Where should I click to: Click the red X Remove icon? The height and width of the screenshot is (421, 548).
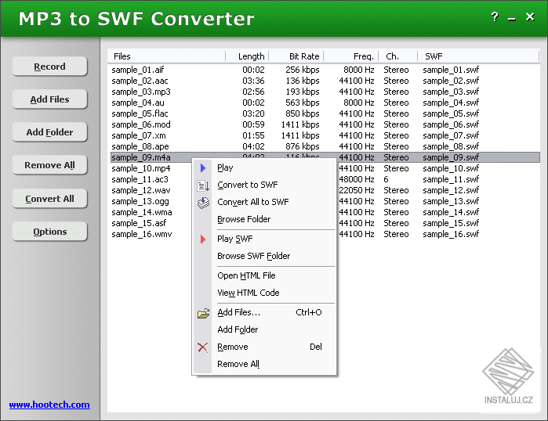point(203,347)
